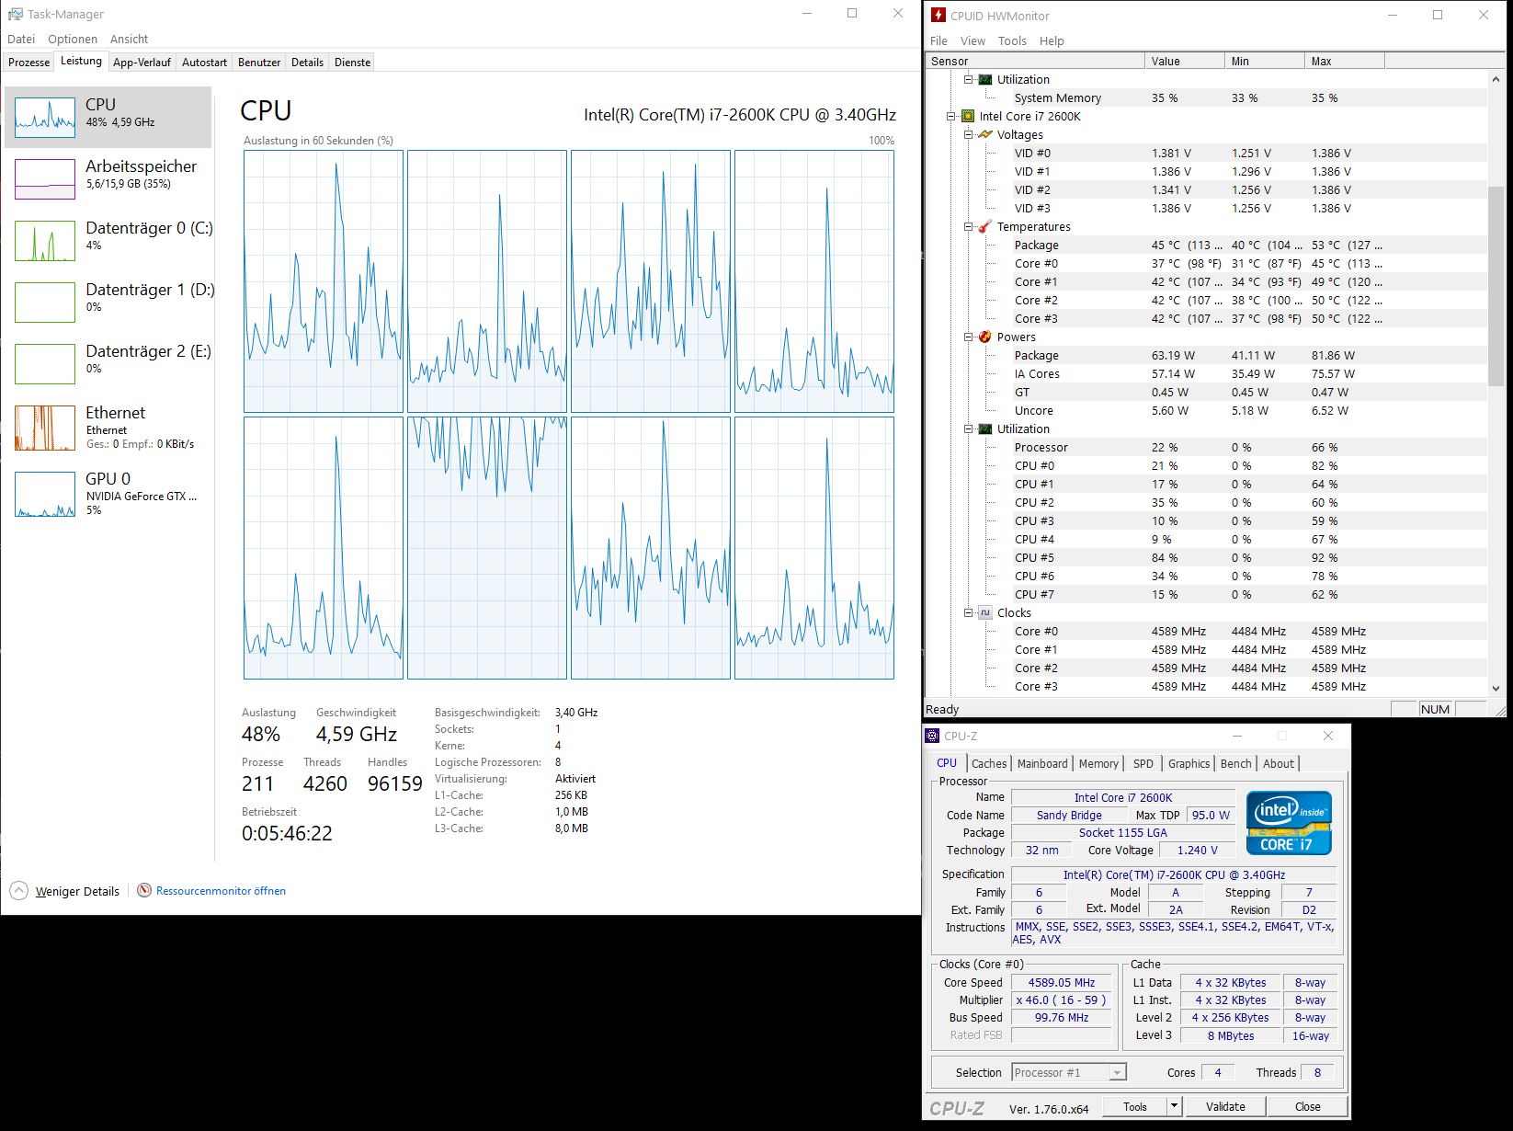Click the Voltages lightning icon in HWMonitor

985,135
